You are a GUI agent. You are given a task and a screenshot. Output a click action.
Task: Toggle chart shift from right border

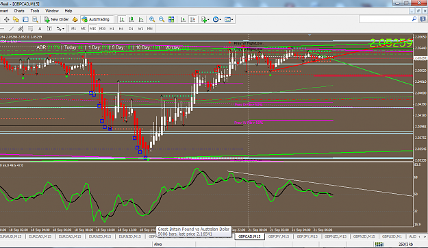click(192, 19)
